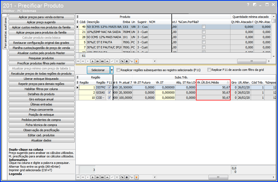Image resolution: width=278 pixels, height=182 pixels.
Task: Click regions grid horizontal scrollbar thumb
Action: point(218,177)
